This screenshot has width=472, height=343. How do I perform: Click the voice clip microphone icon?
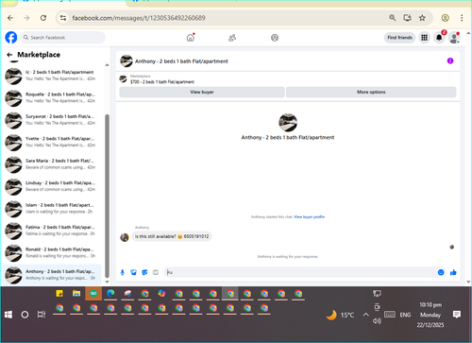coord(123,272)
